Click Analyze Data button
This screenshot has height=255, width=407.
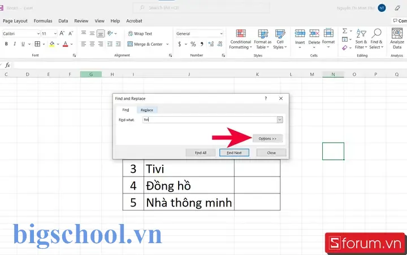pos(397,39)
